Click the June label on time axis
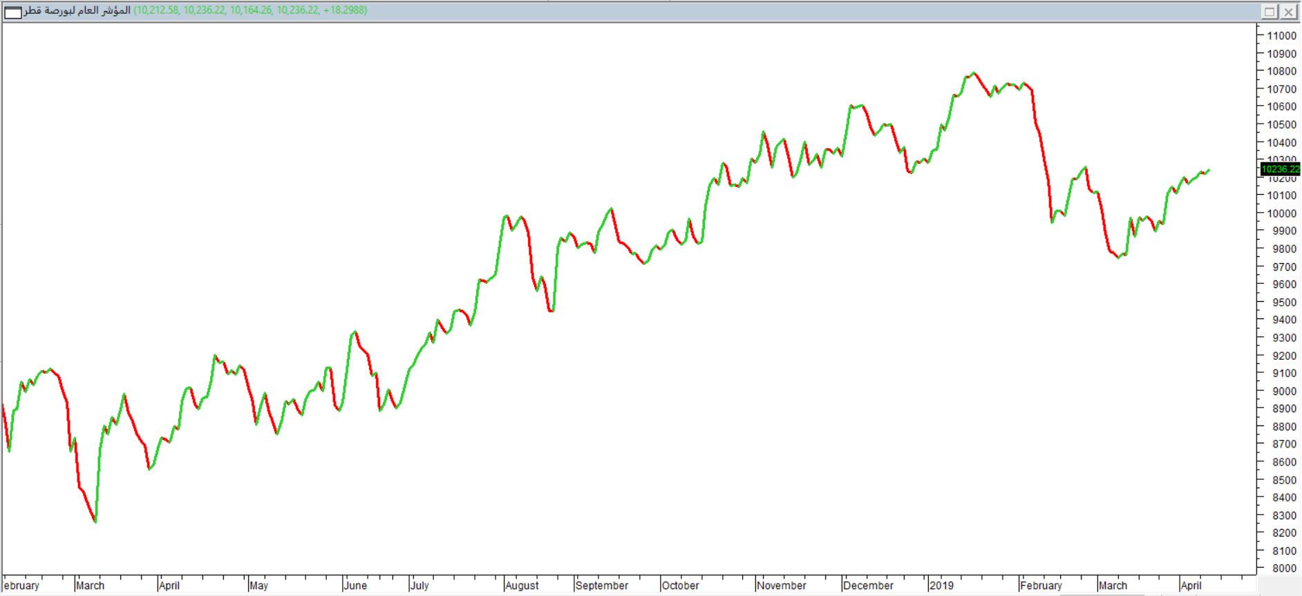The image size is (1302, 596). (x=355, y=586)
